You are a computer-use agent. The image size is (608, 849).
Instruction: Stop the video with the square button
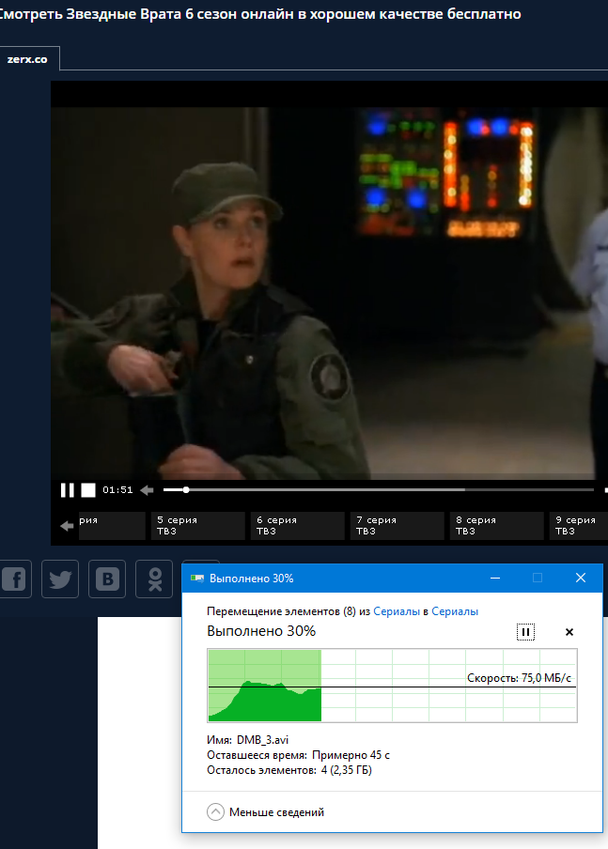88,490
